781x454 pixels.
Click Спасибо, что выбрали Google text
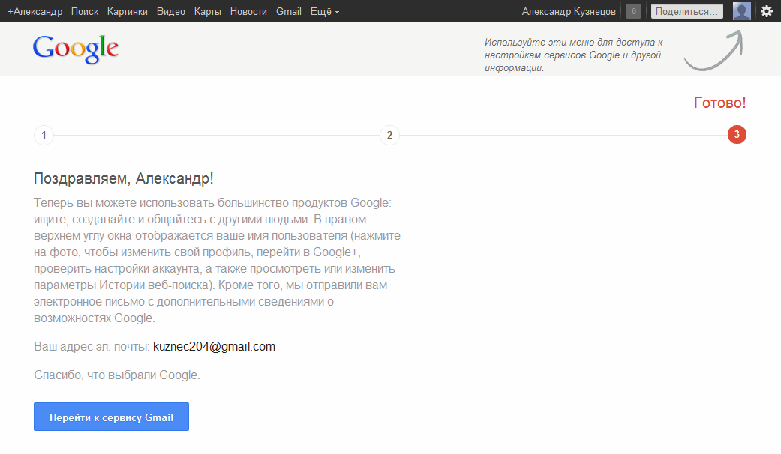(116, 375)
